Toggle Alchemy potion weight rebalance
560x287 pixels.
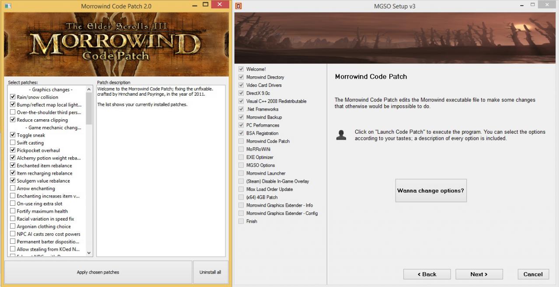(13, 158)
